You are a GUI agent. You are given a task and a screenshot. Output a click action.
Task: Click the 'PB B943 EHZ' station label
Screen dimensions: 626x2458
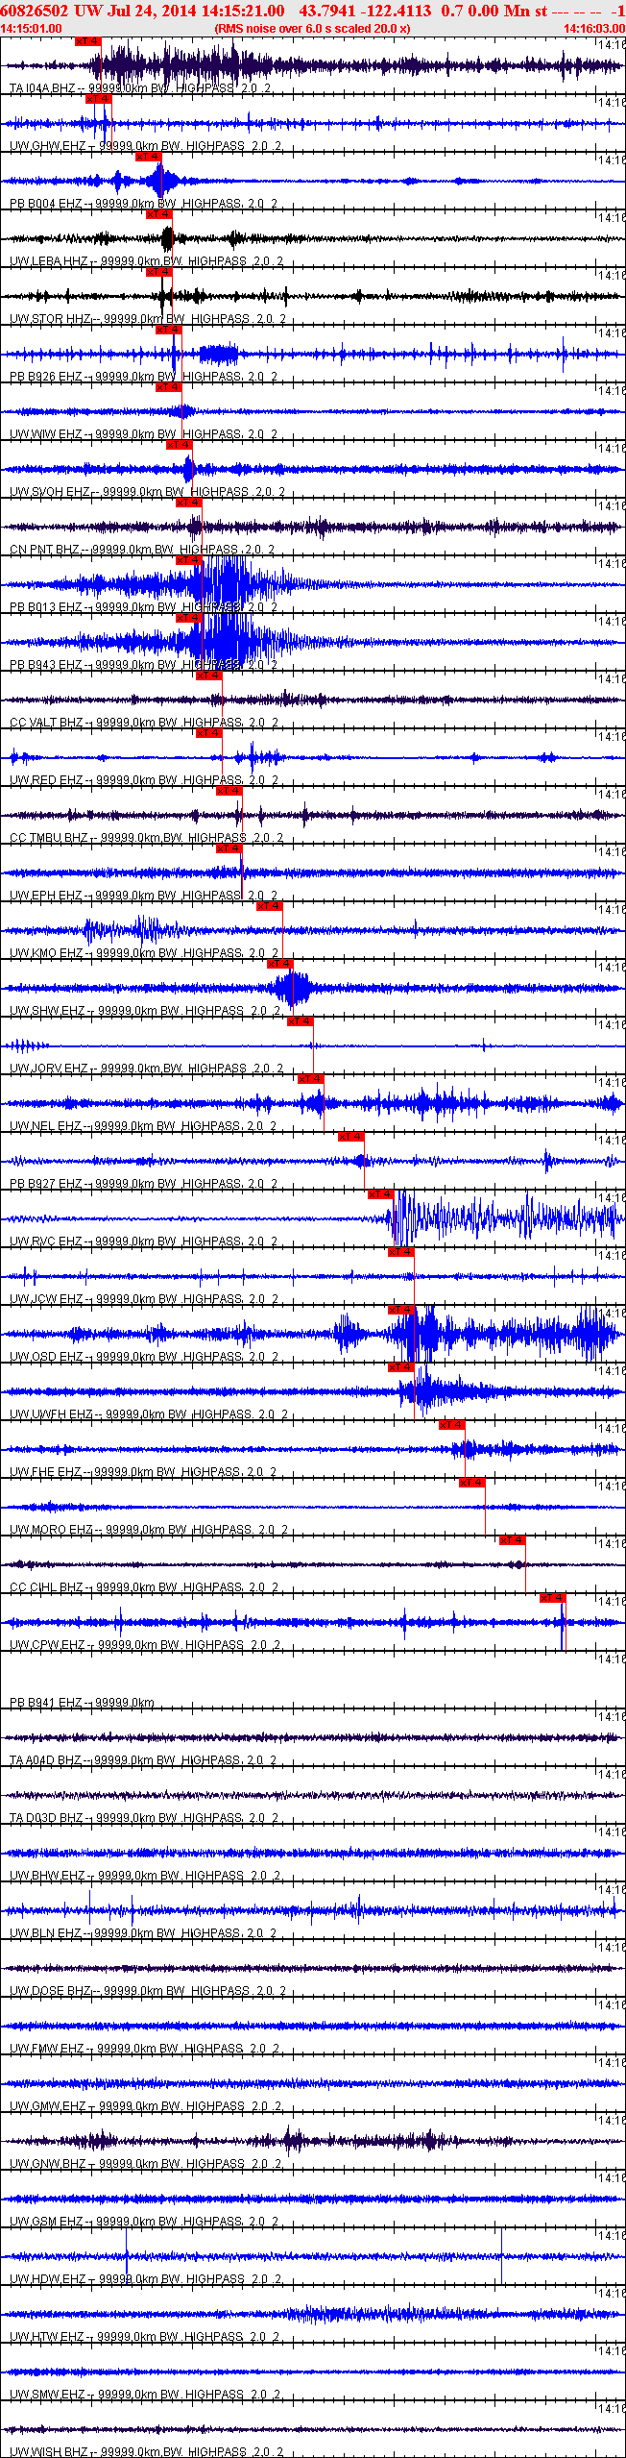pos(45,665)
